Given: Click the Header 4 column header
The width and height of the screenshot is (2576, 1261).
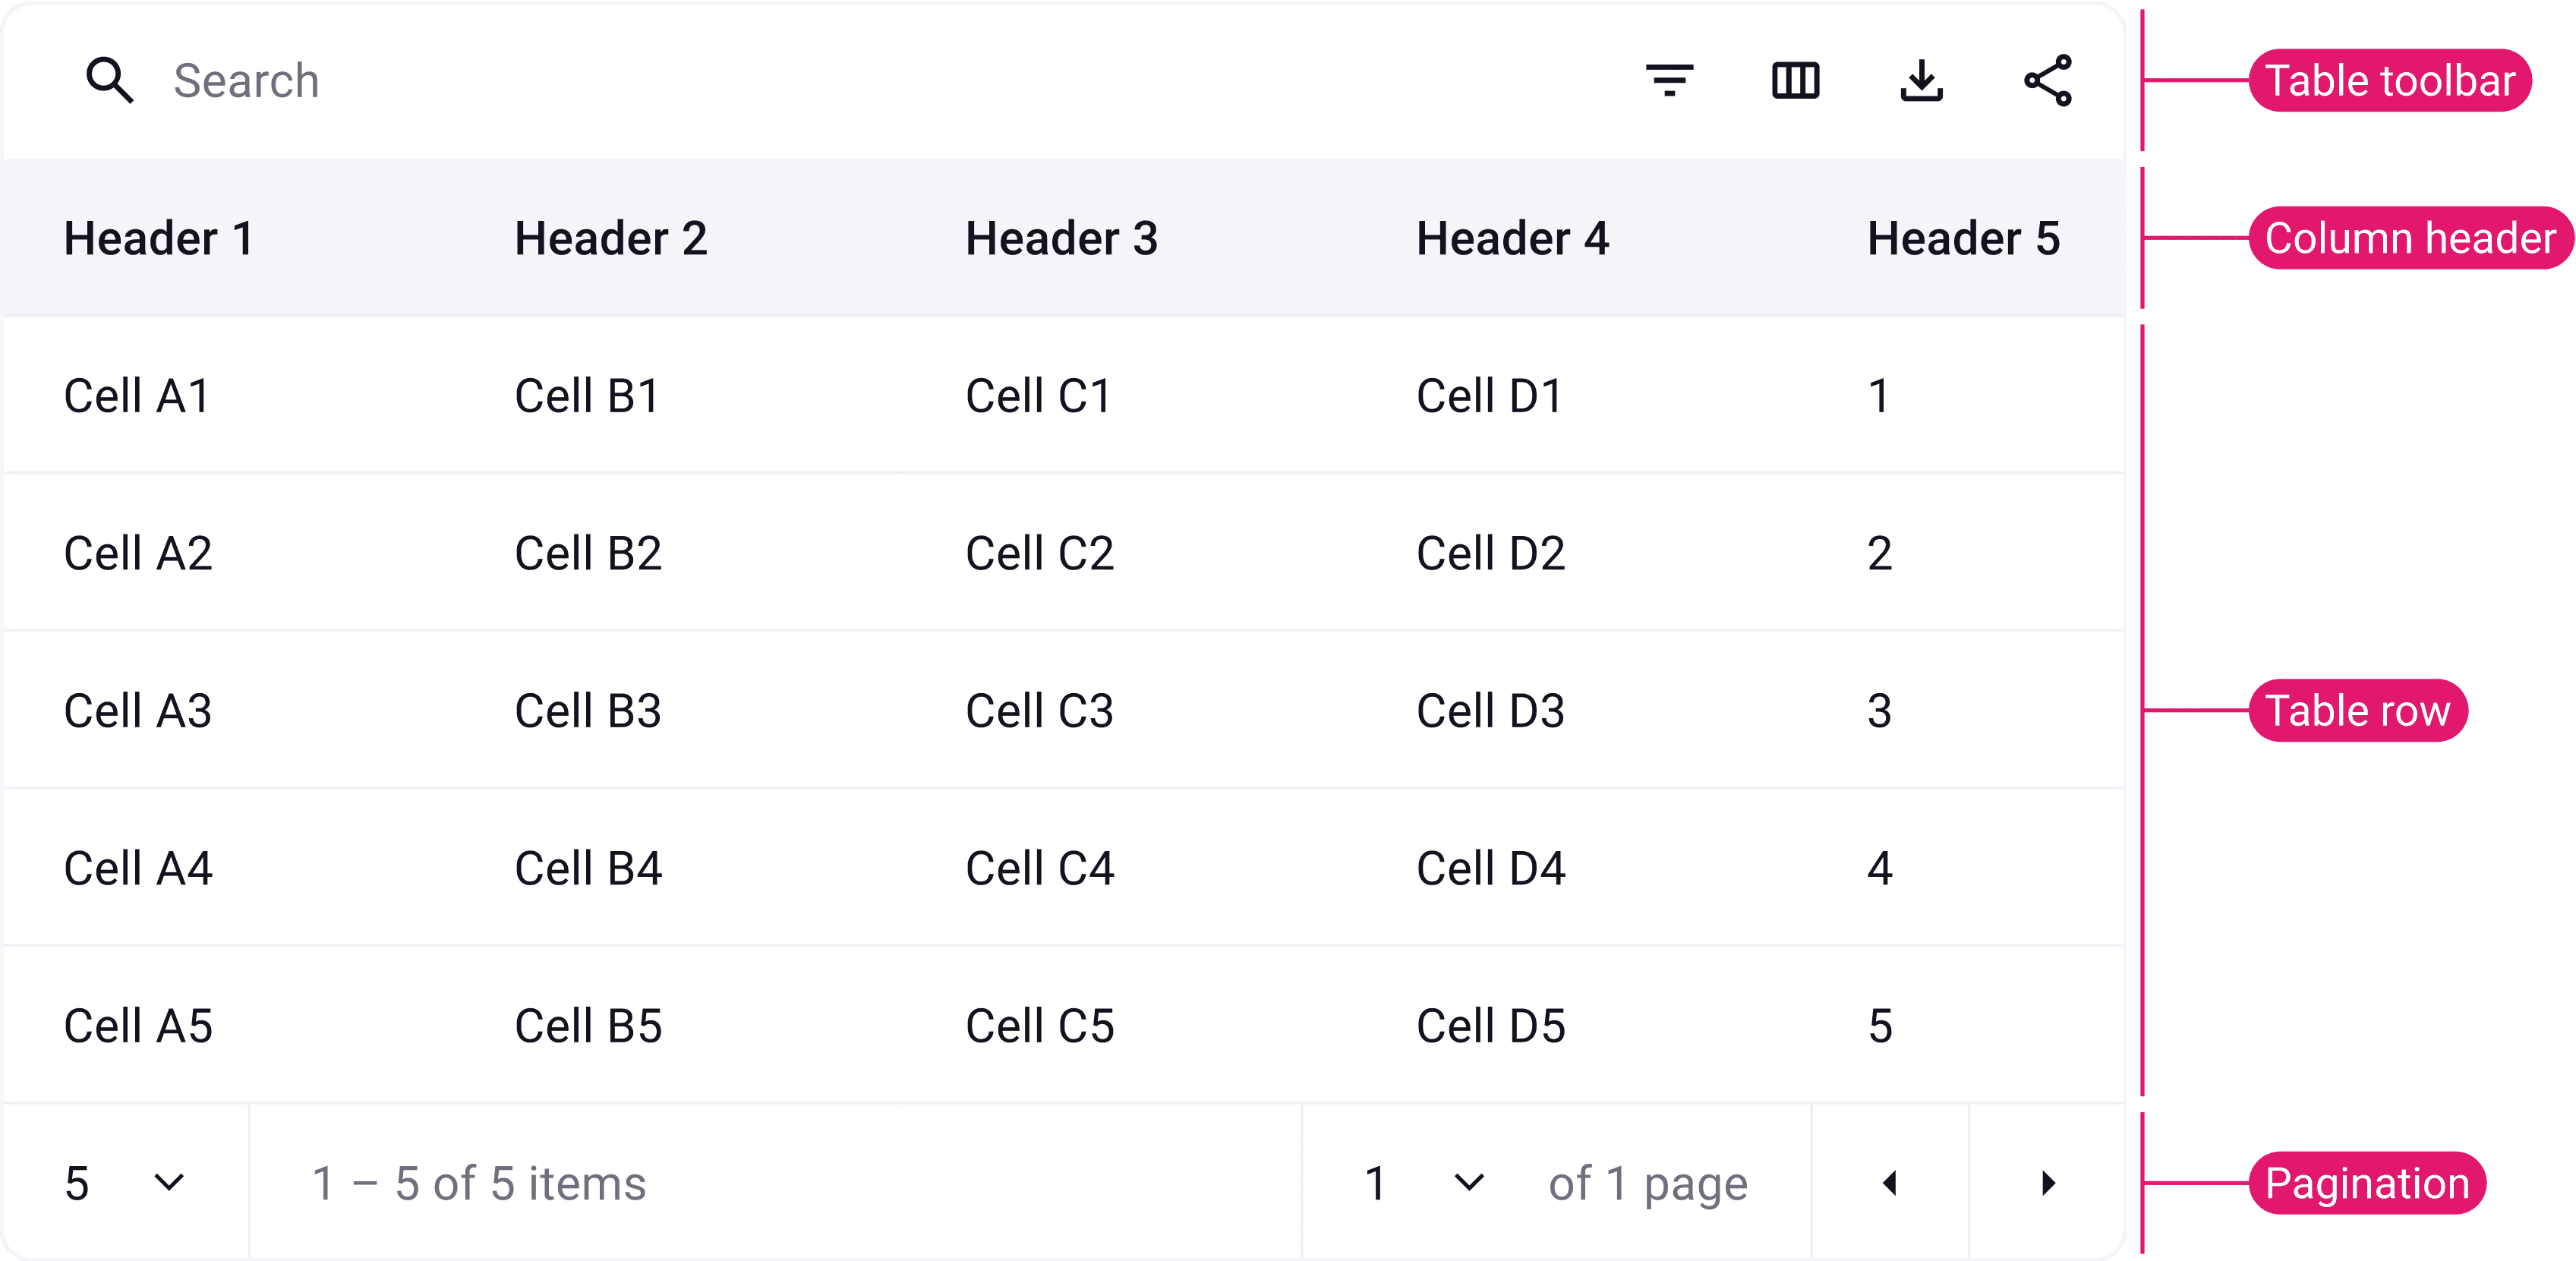Looking at the screenshot, I should click(1512, 238).
